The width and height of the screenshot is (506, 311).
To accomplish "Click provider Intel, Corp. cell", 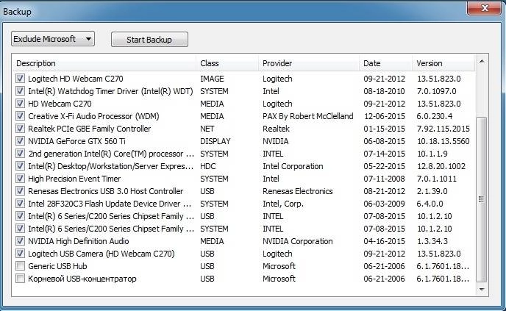I will 283,204.
